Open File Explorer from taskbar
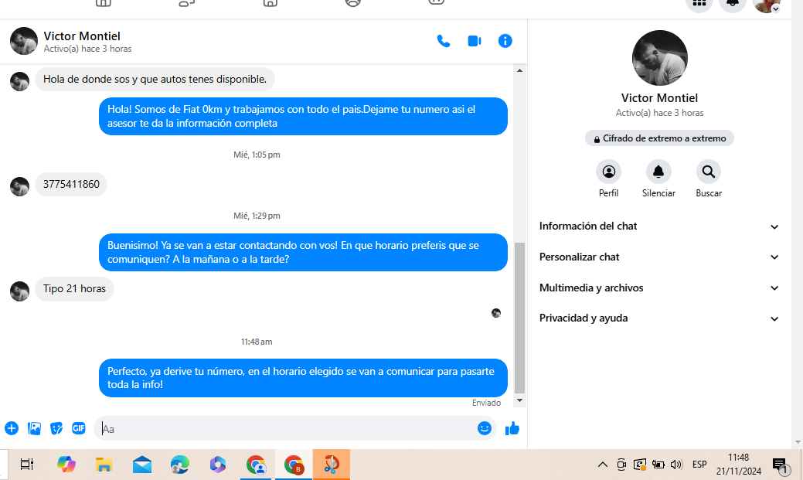 point(104,465)
